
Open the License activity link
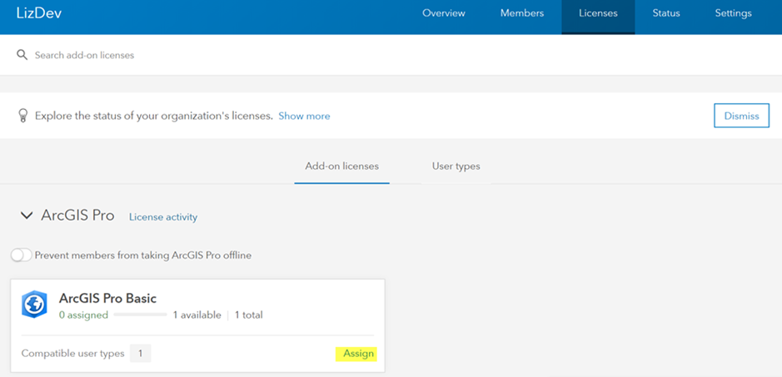pos(163,217)
